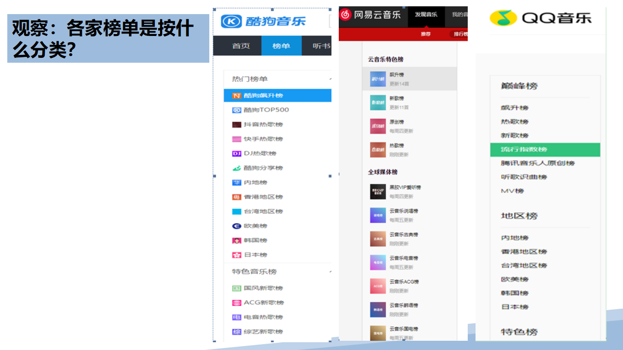
Task: Select 欧美榜 in QQ Music
Action: (x=514, y=280)
